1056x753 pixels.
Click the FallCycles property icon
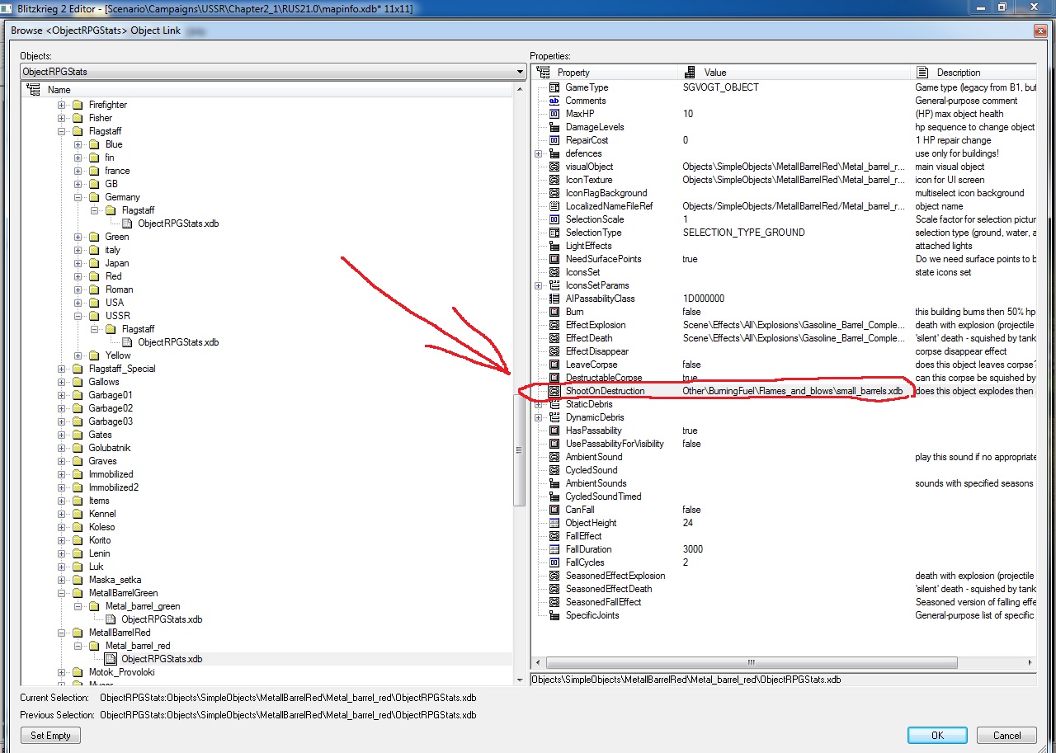554,562
